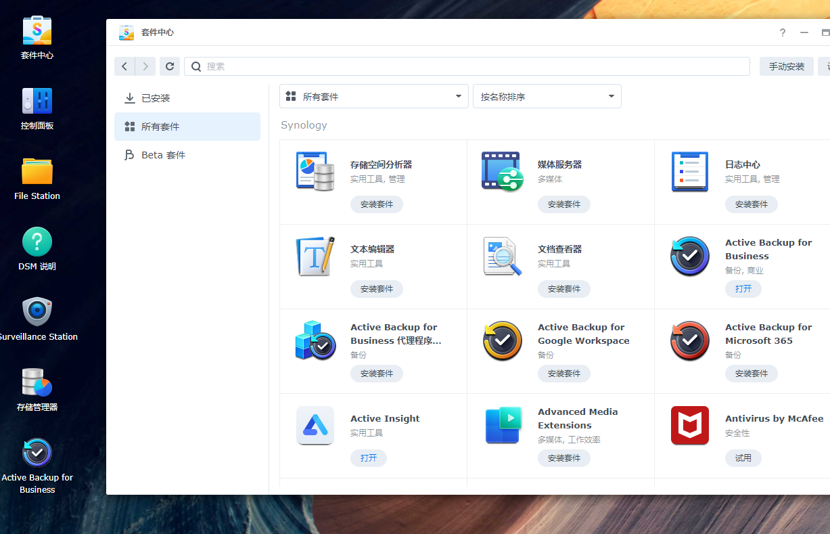This screenshot has height=534, width=830.
Task: Install 文本编辑器 package
Action: pyautogui.click(x=377, y=289)
